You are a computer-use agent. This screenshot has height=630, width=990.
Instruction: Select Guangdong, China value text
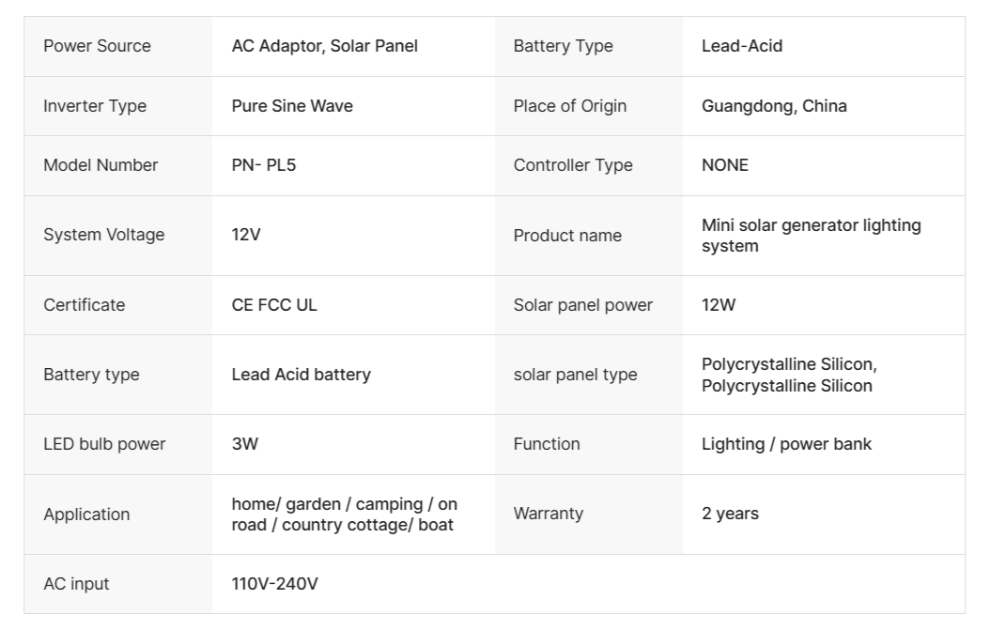click(774, 106)
